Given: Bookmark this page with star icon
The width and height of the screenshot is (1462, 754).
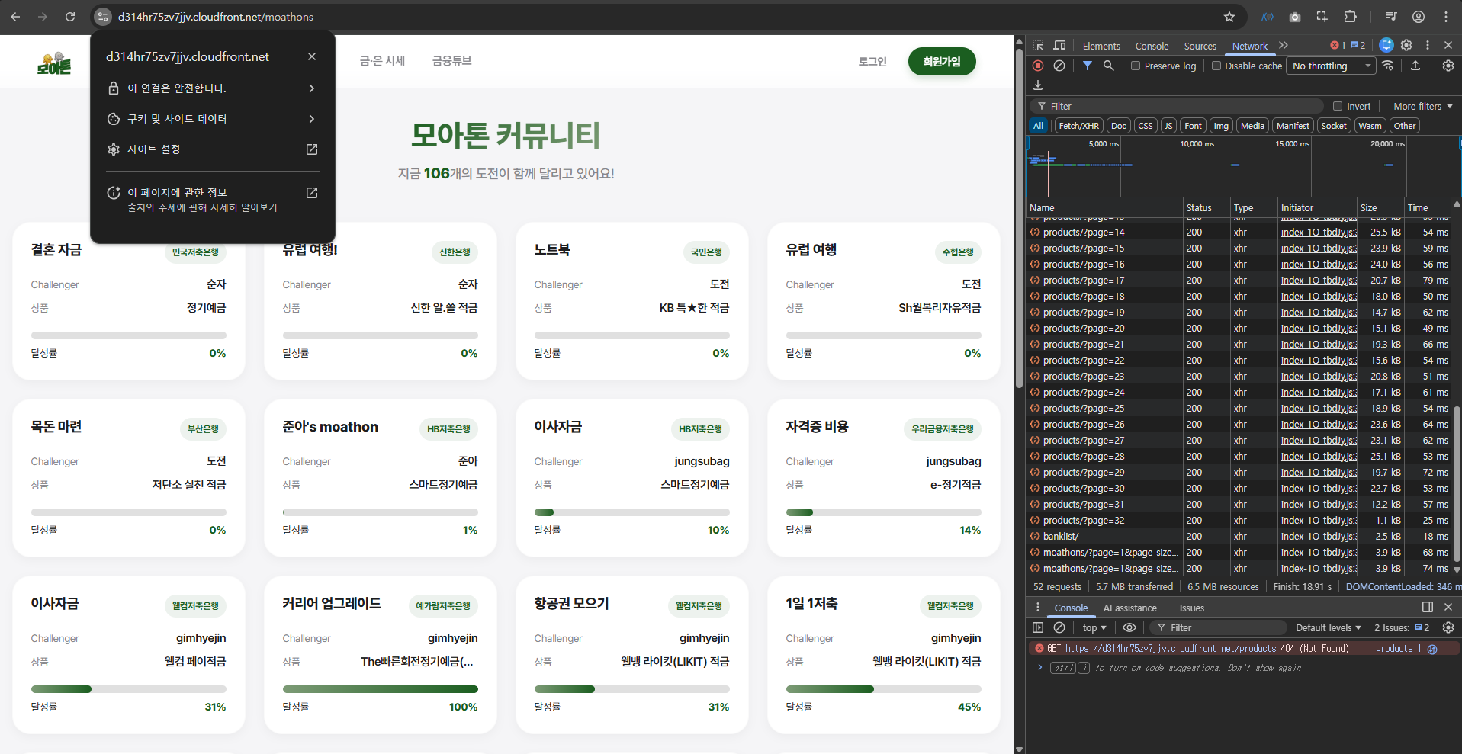Looking at the screenshot, I should click(1229, 17).
